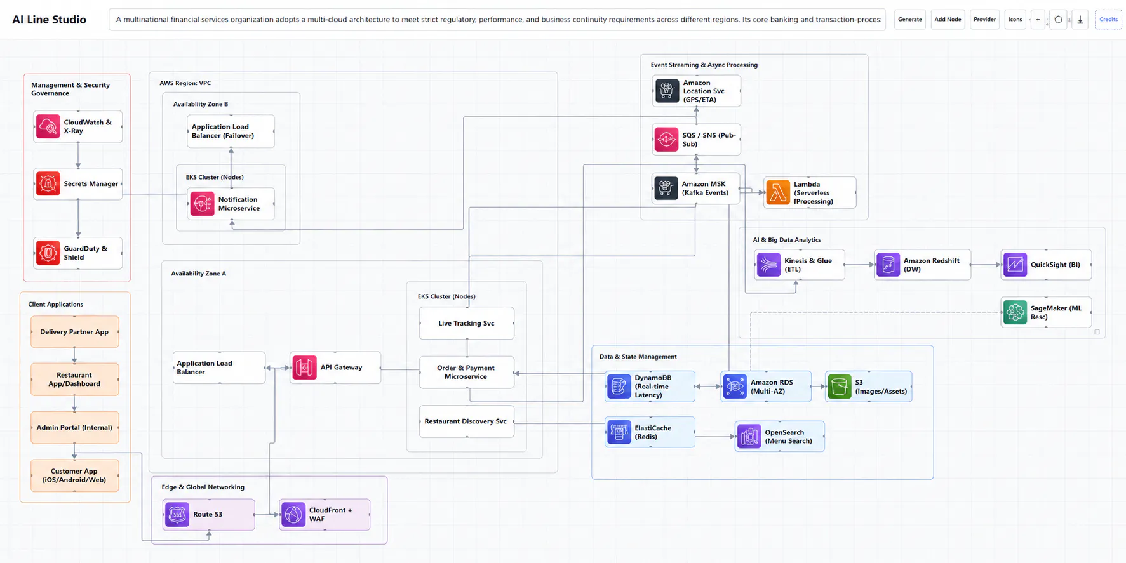Image resolution: width=1126 pixels, height=563 pixels.
Task: Click the "Event Streaming & Async Processing" label
Action: point(704,65)
